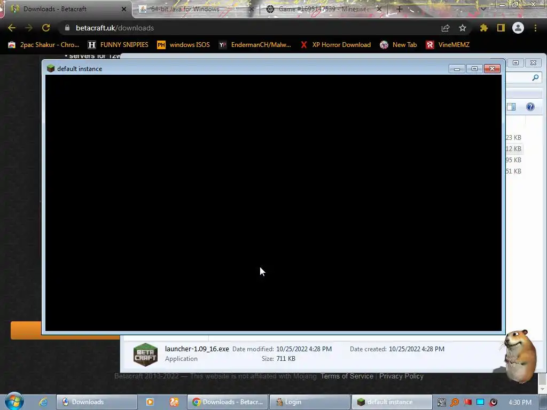Open Terms of Service link

pos(347,376)
